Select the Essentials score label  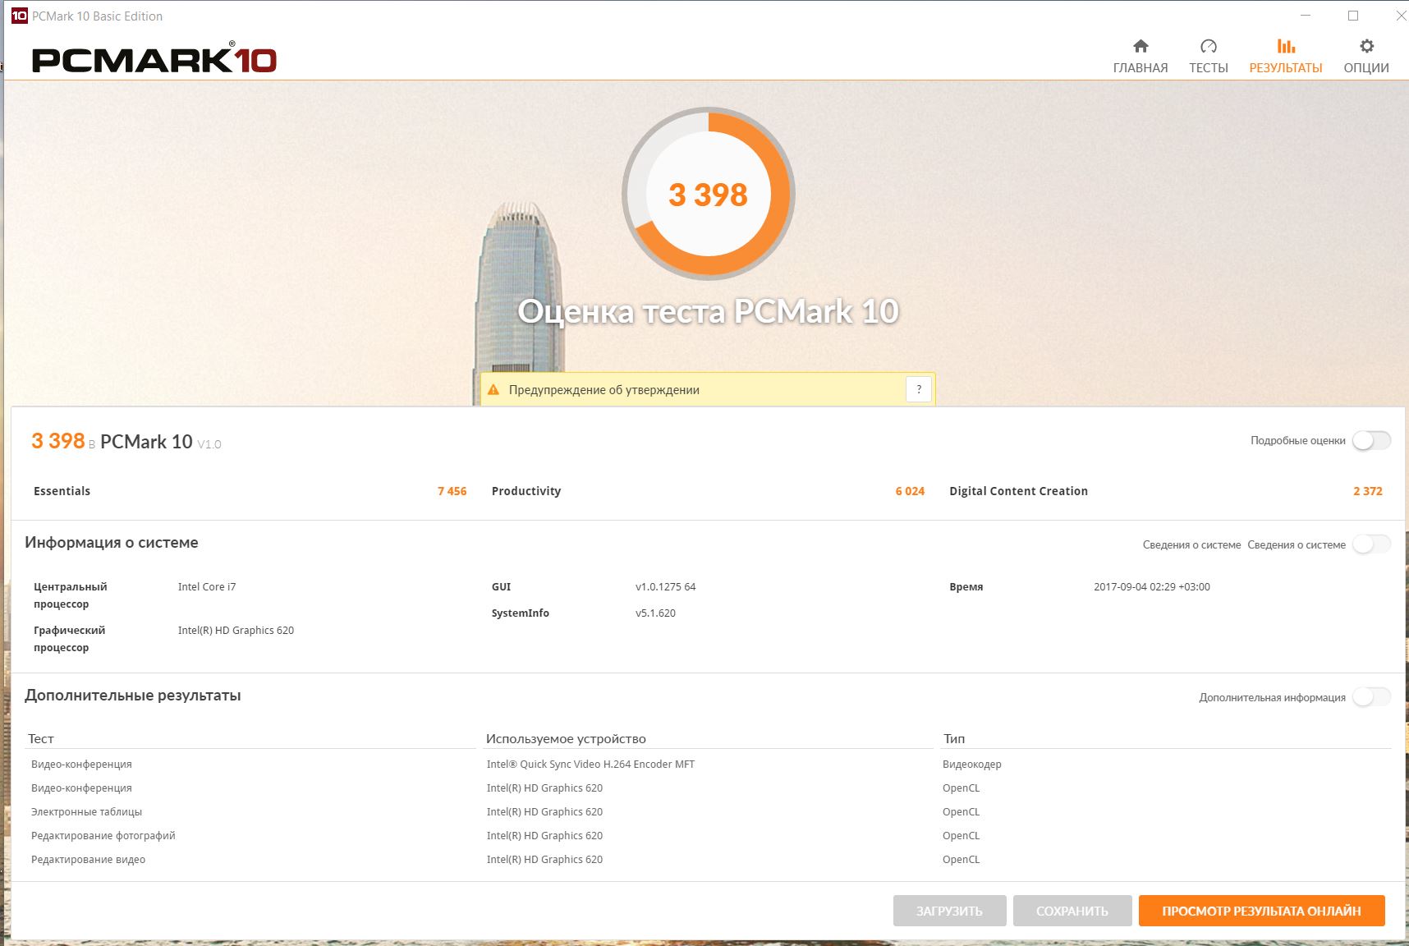point(62,491)
